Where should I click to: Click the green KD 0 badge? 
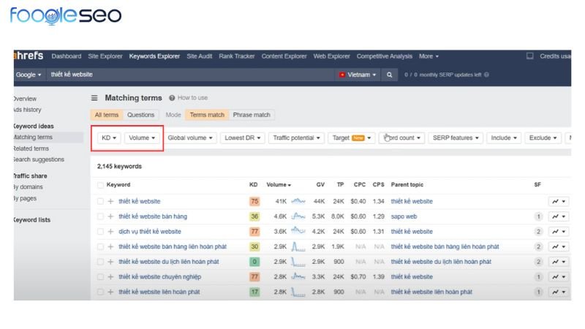tap(254, 262)
